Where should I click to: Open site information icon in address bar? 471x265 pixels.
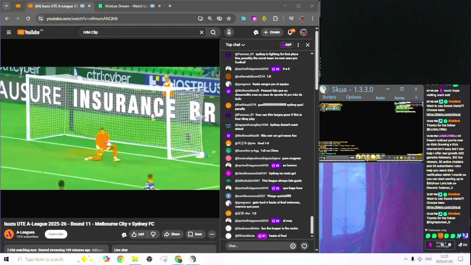pos(41,18)
